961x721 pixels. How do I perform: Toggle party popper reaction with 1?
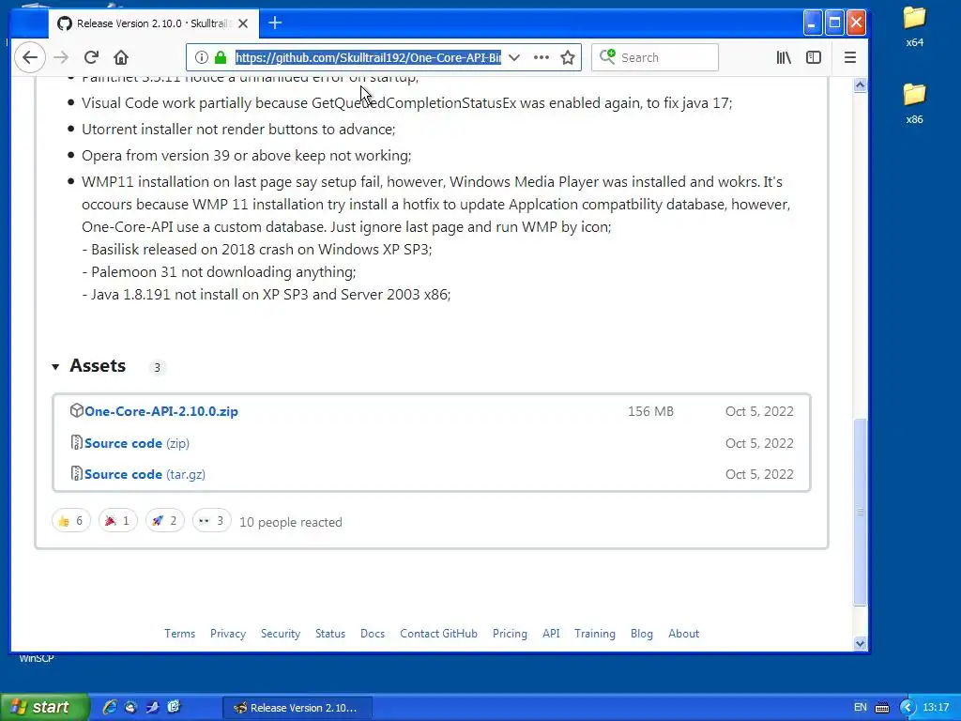(x=117, y=520)
